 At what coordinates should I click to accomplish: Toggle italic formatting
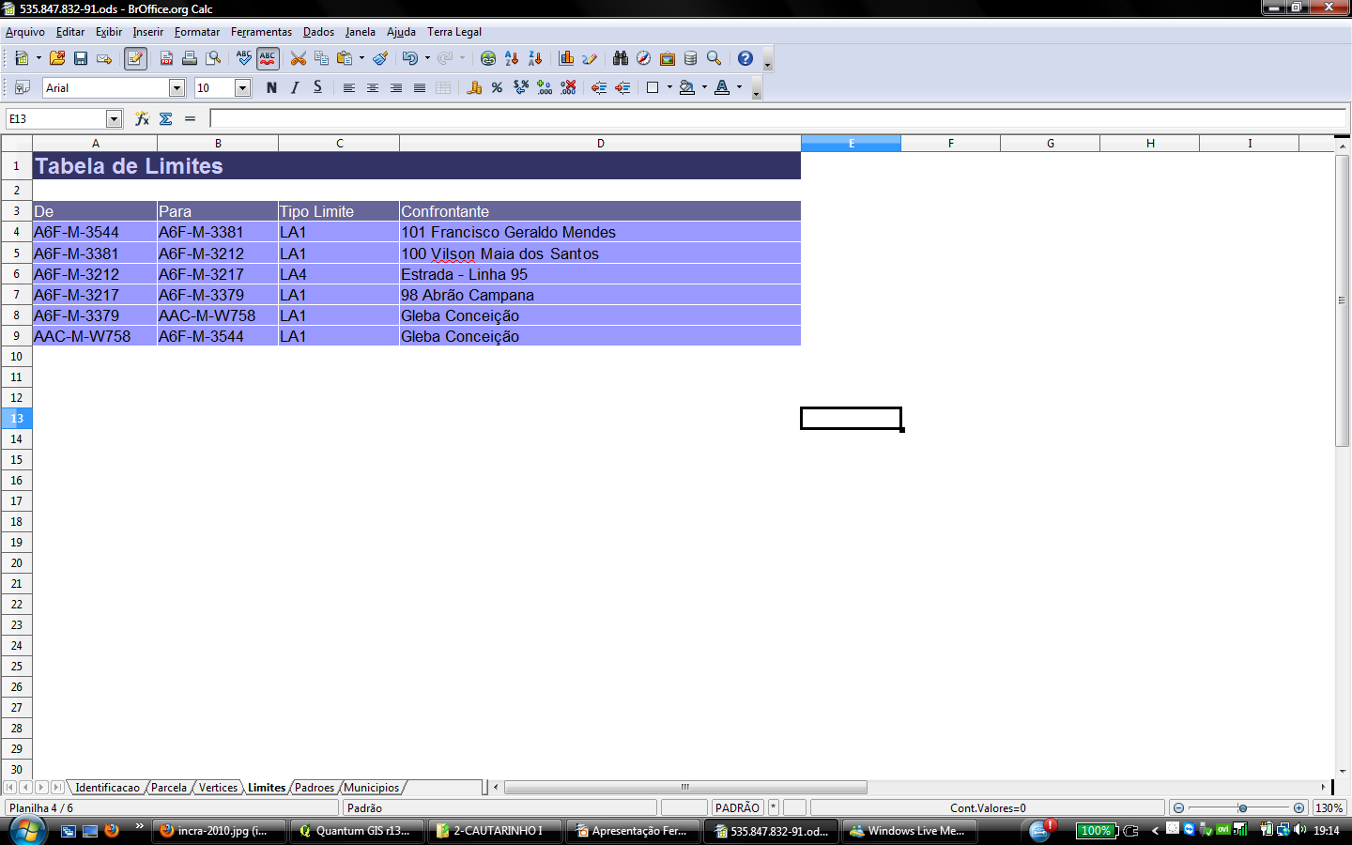(x=295, y=87)
